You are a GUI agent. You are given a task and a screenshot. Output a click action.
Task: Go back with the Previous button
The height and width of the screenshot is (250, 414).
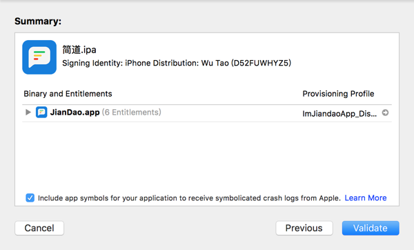[x=304, y=228]
